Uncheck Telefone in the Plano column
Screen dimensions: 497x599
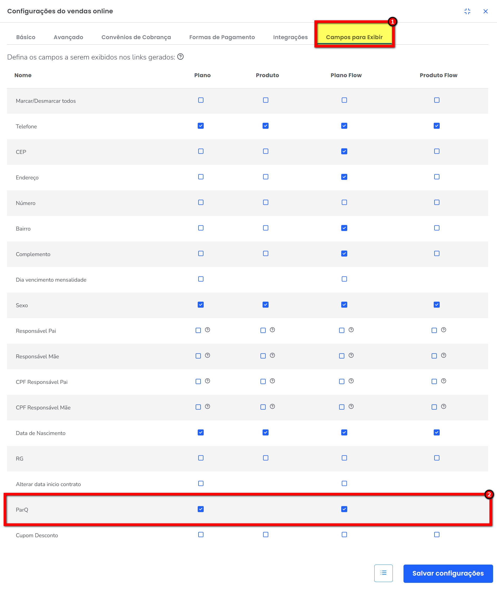click(x=201, y=126)
